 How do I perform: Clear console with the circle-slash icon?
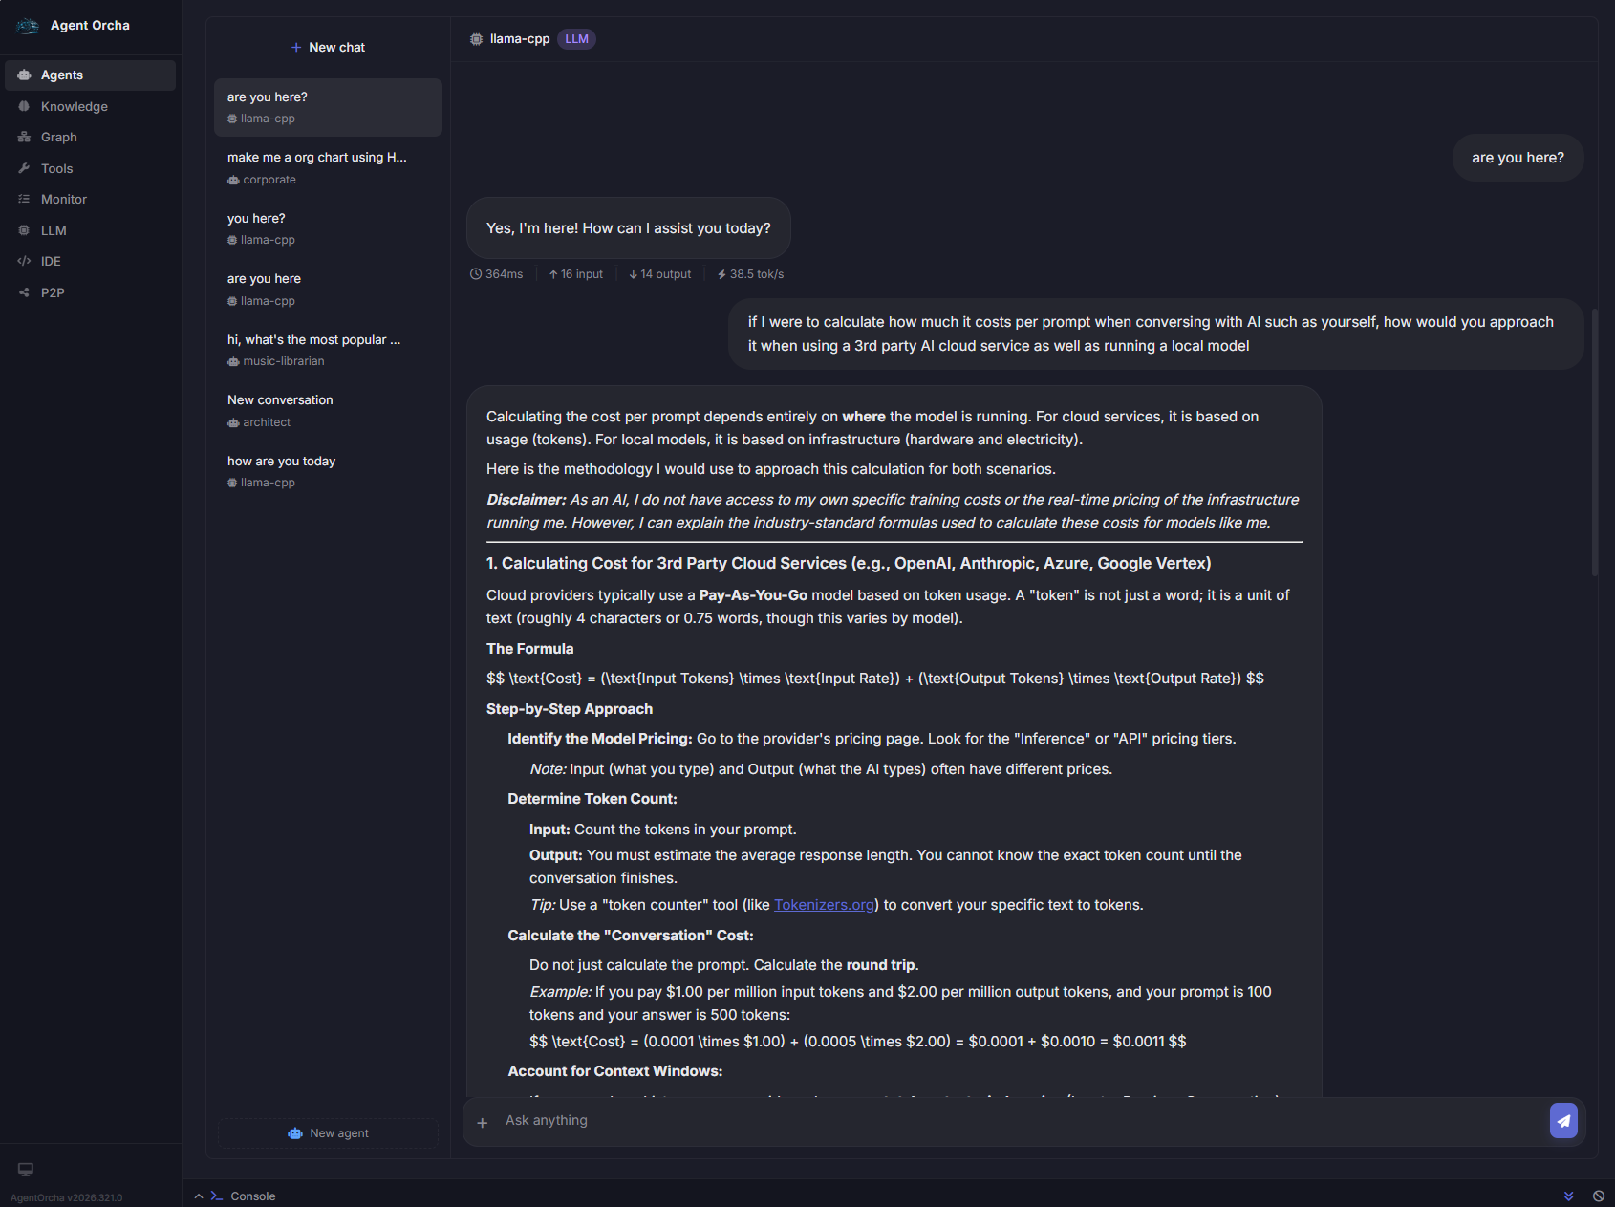[x=1599, y=1196]
